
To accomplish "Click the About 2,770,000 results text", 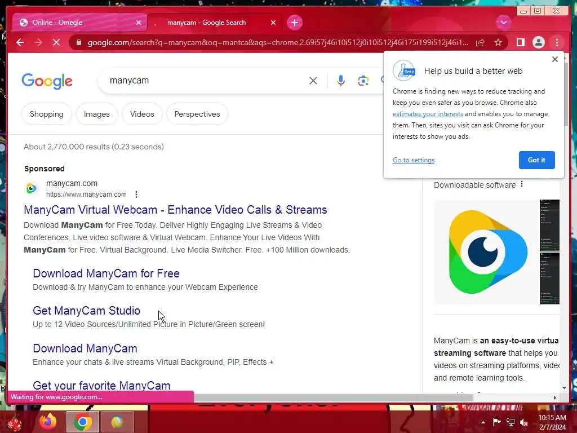I will pos(94,147).
